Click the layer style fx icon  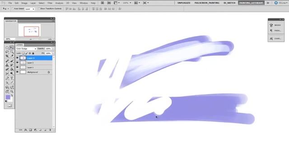click(x=26, y=130)
